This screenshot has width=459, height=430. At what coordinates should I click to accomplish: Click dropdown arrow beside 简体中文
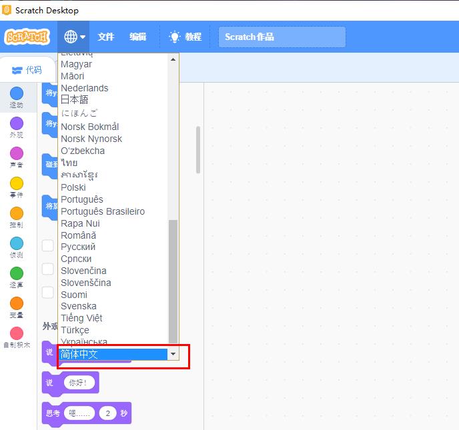pos(173,355)
